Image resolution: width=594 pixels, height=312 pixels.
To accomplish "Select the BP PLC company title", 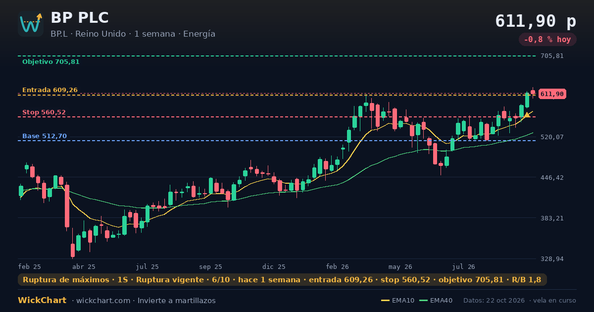I will [x=80, y=18].
